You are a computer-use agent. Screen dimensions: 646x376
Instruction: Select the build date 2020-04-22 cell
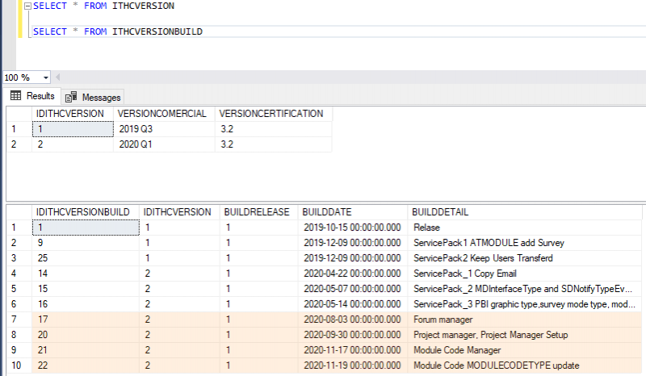point(353,274)
